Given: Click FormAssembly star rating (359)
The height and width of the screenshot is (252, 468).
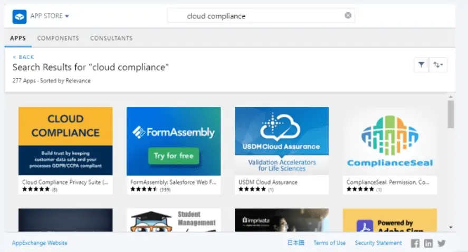Looking at the screenshot, I should tap(144, 189).
